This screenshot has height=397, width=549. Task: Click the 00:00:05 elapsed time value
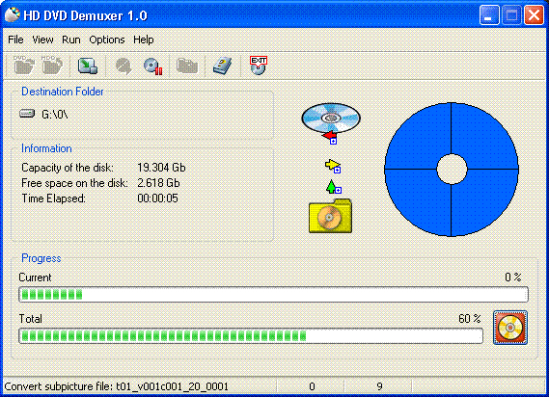pyautogui.click(x=157, y=198)
